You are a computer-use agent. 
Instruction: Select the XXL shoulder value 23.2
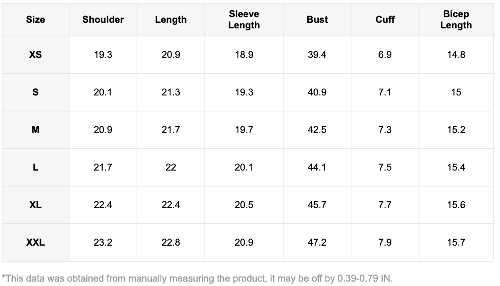pyautogui.click(x=103, y=242)
